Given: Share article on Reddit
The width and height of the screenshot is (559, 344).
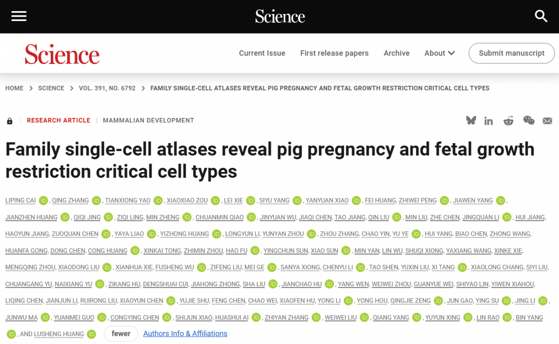Looking at the screenshot, I should 508,121.
